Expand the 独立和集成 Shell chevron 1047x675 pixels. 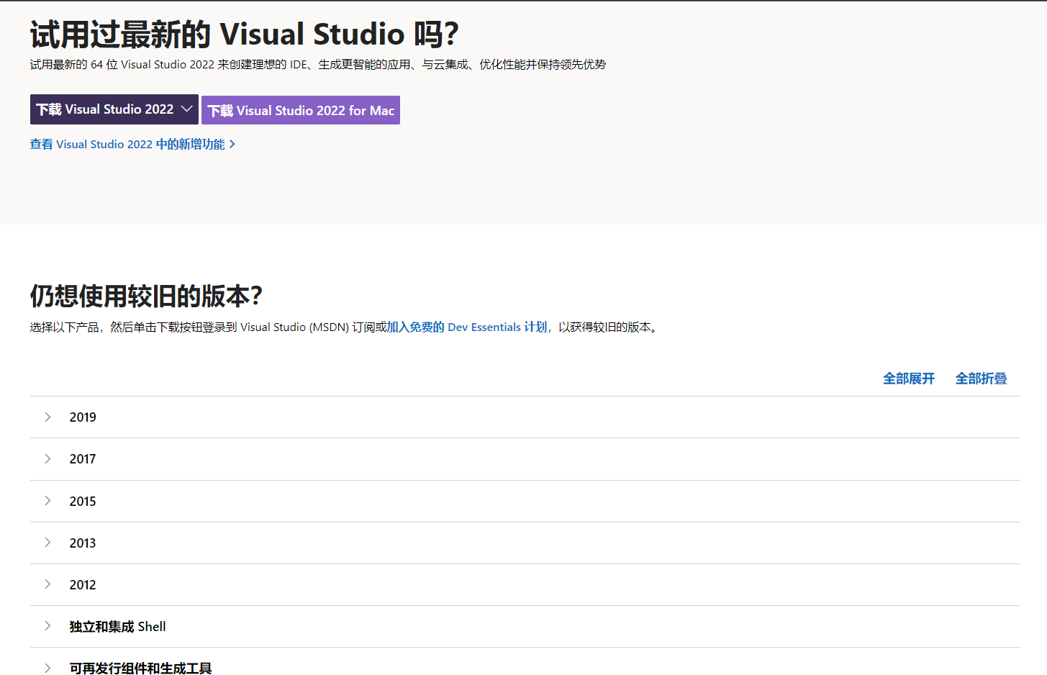[x=47, y=626]
